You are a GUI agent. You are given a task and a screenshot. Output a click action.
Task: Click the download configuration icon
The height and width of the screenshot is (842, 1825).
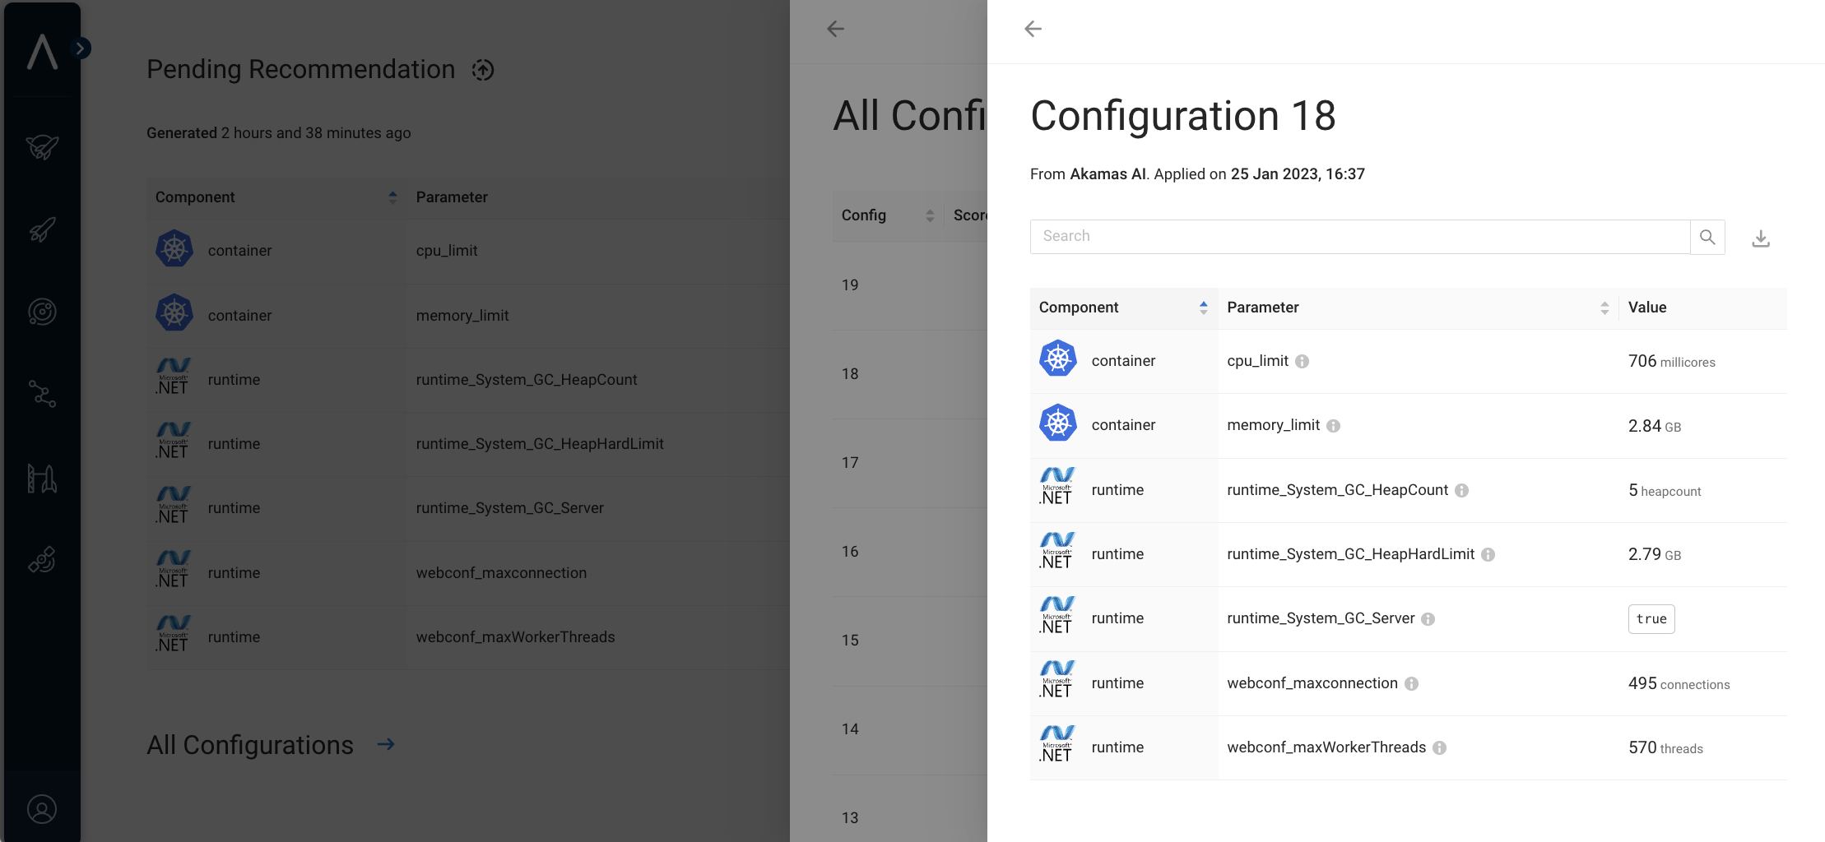tap(1760, 238)
